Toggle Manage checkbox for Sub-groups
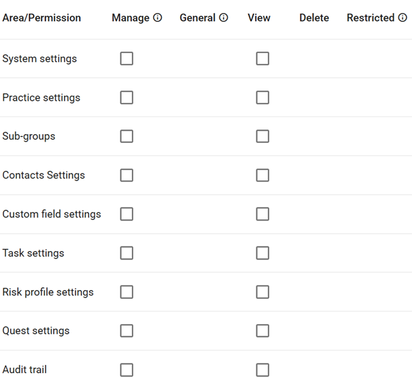This screenshot has width=414, height=384. (126, 136)
